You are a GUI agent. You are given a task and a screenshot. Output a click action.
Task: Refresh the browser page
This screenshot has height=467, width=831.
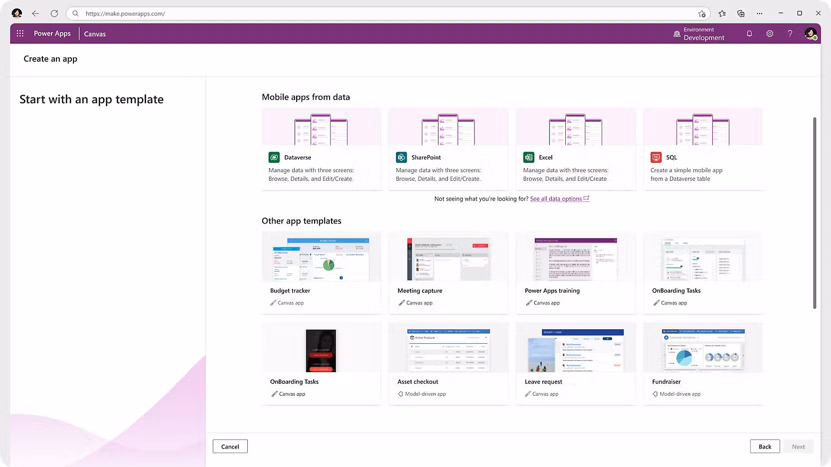coord(54,13)
